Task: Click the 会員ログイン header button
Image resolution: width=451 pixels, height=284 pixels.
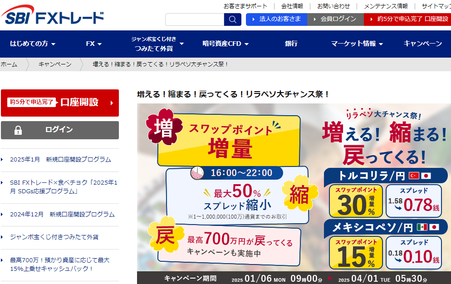Action: 335,19
